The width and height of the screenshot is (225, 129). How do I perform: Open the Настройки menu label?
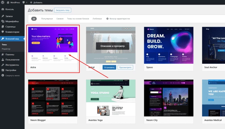click(x=11, y=70)
